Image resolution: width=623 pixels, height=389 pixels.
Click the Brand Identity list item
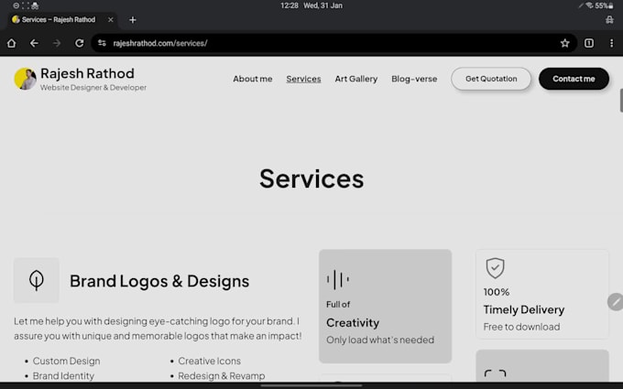click(63, 376)
